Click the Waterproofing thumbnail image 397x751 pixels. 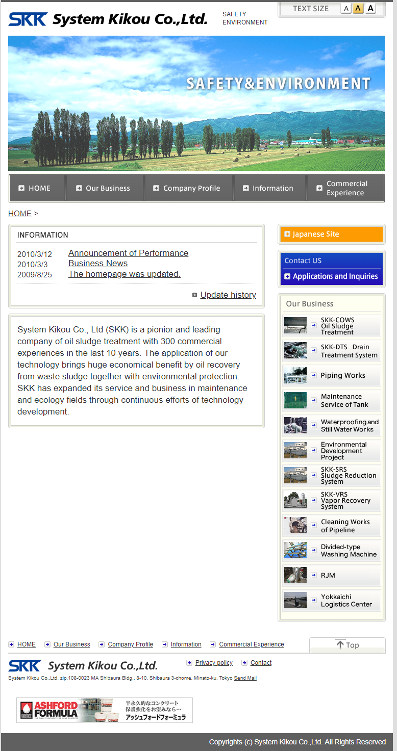click(x=295, y=425)
